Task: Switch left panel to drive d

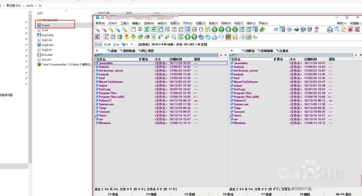Action: pos(107,44)
